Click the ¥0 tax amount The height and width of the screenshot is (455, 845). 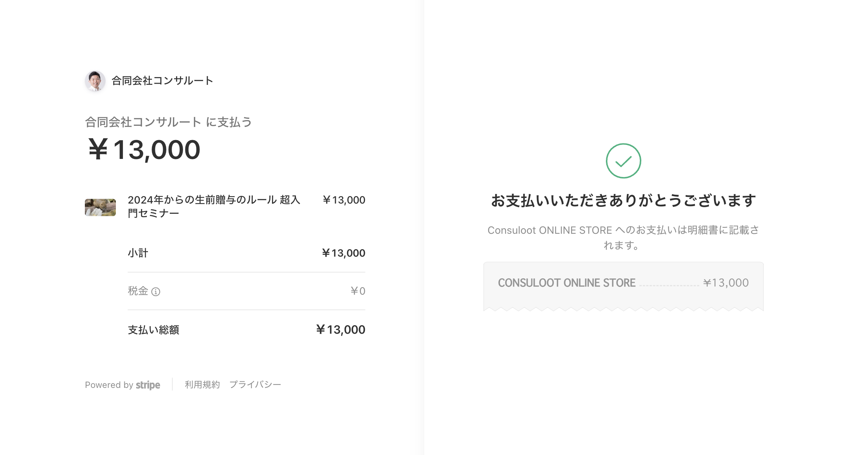coord(358,291)
